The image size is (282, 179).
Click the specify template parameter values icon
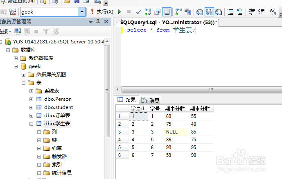(273, 12)
